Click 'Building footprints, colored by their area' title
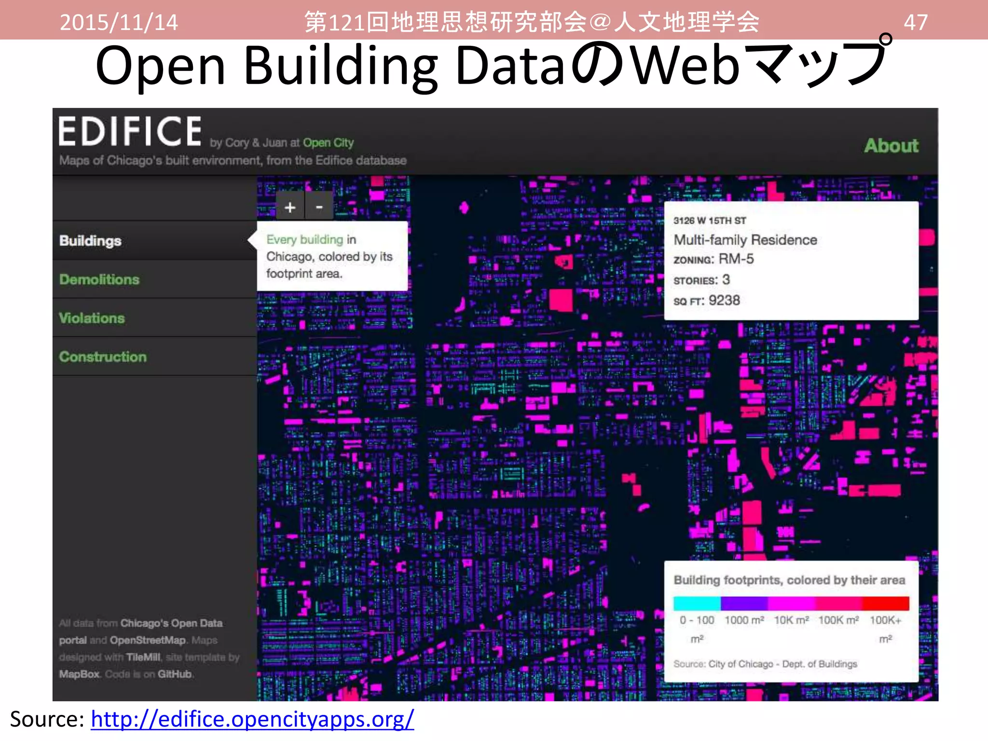 pos(789,580)
